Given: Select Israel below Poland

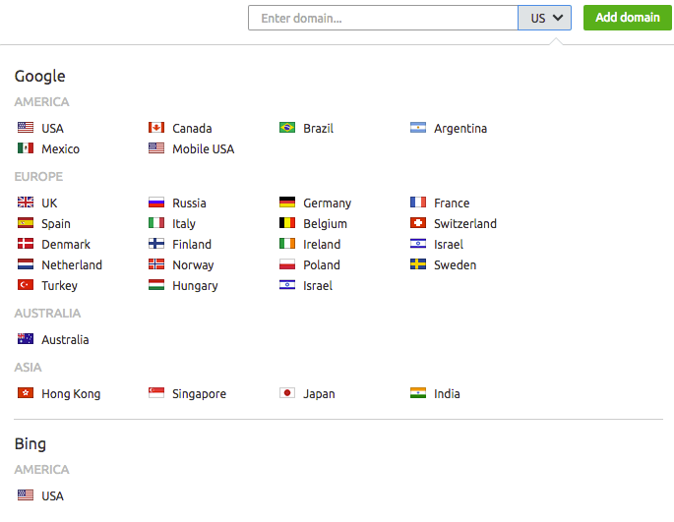Looking at the screenshot, I should coord(318,286).
